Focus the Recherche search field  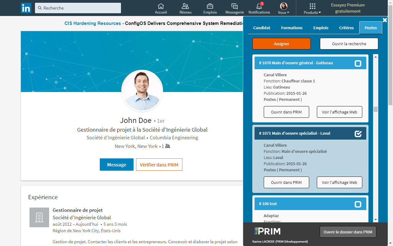pyautogui.click(x=78, y=8)
